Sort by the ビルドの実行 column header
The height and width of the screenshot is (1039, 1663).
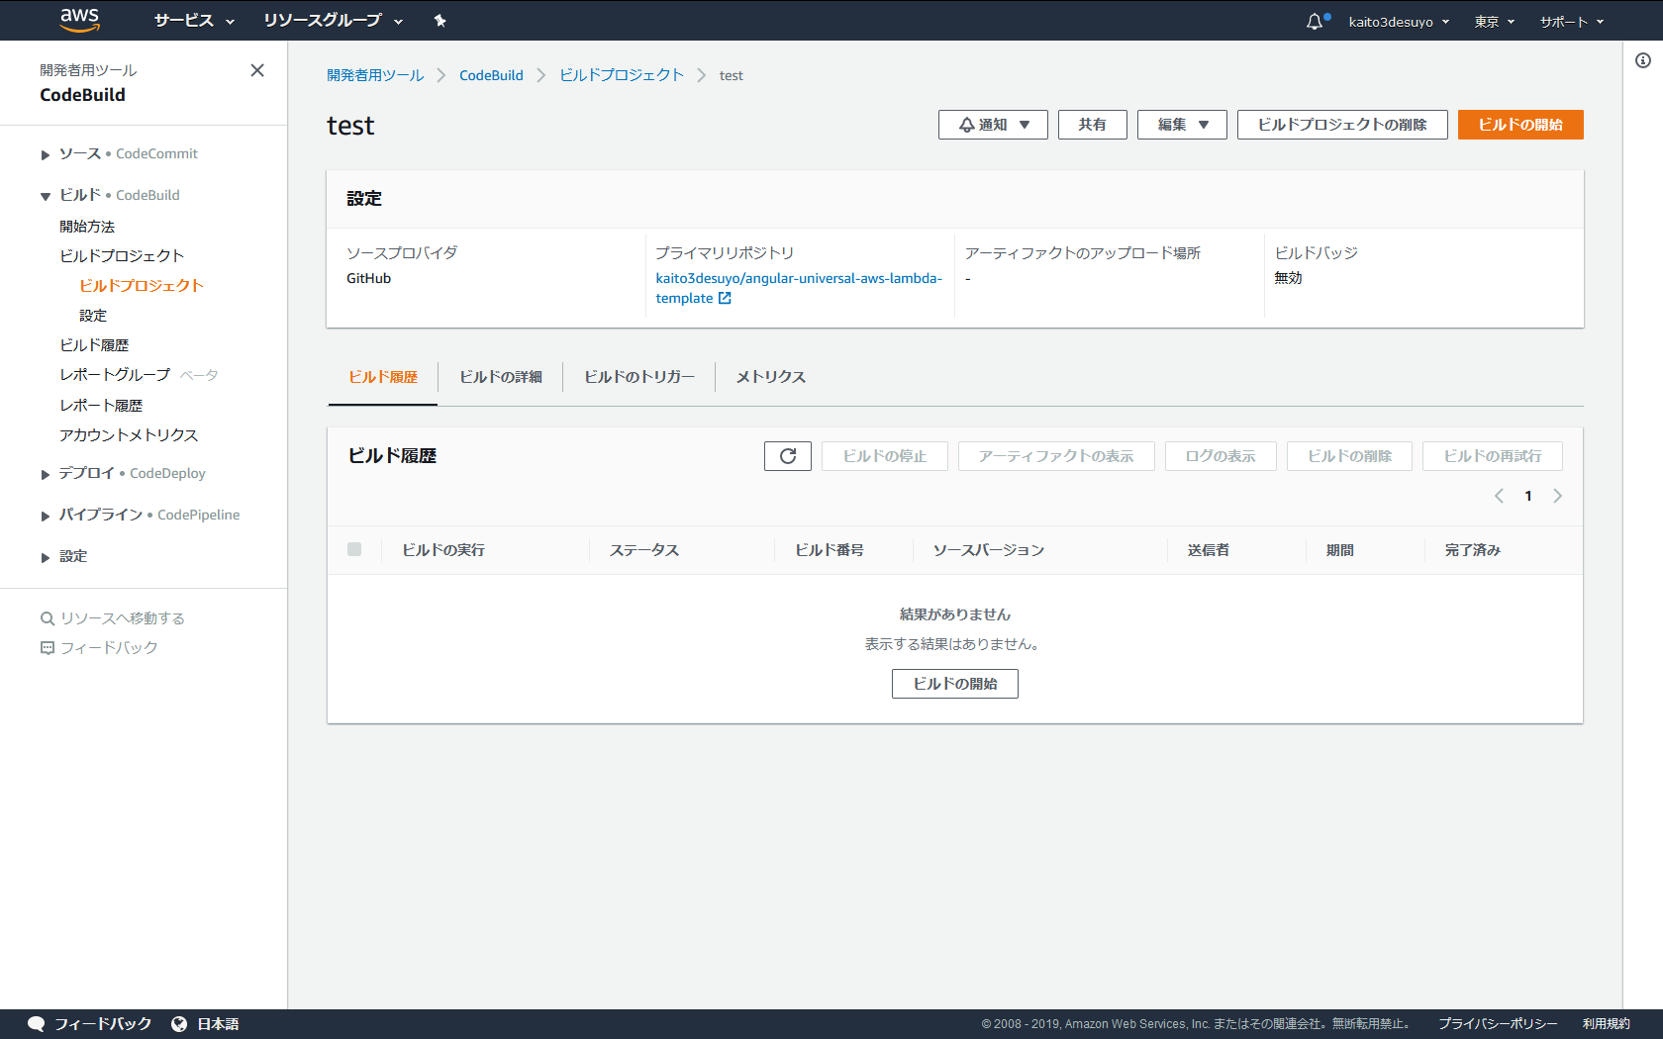pyautogui.click(x=443, y=550)
